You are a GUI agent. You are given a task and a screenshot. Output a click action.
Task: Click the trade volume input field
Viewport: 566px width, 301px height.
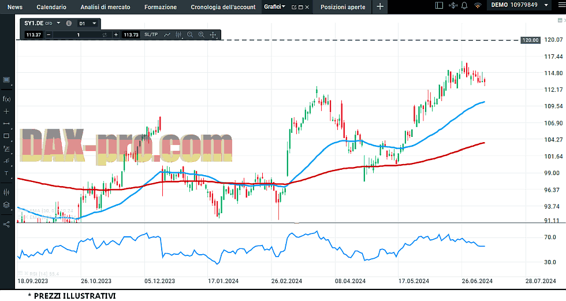coord(79,35)
